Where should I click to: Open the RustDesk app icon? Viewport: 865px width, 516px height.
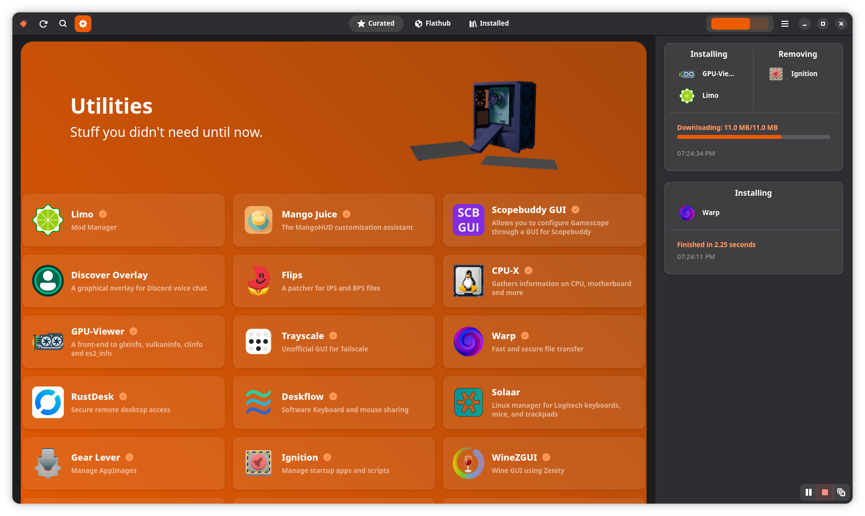(x=48, y=402)
